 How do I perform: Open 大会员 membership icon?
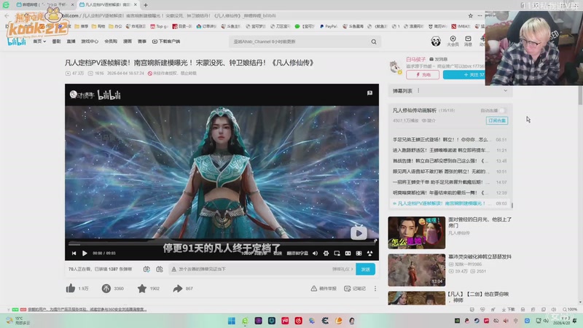pos(453,41)
